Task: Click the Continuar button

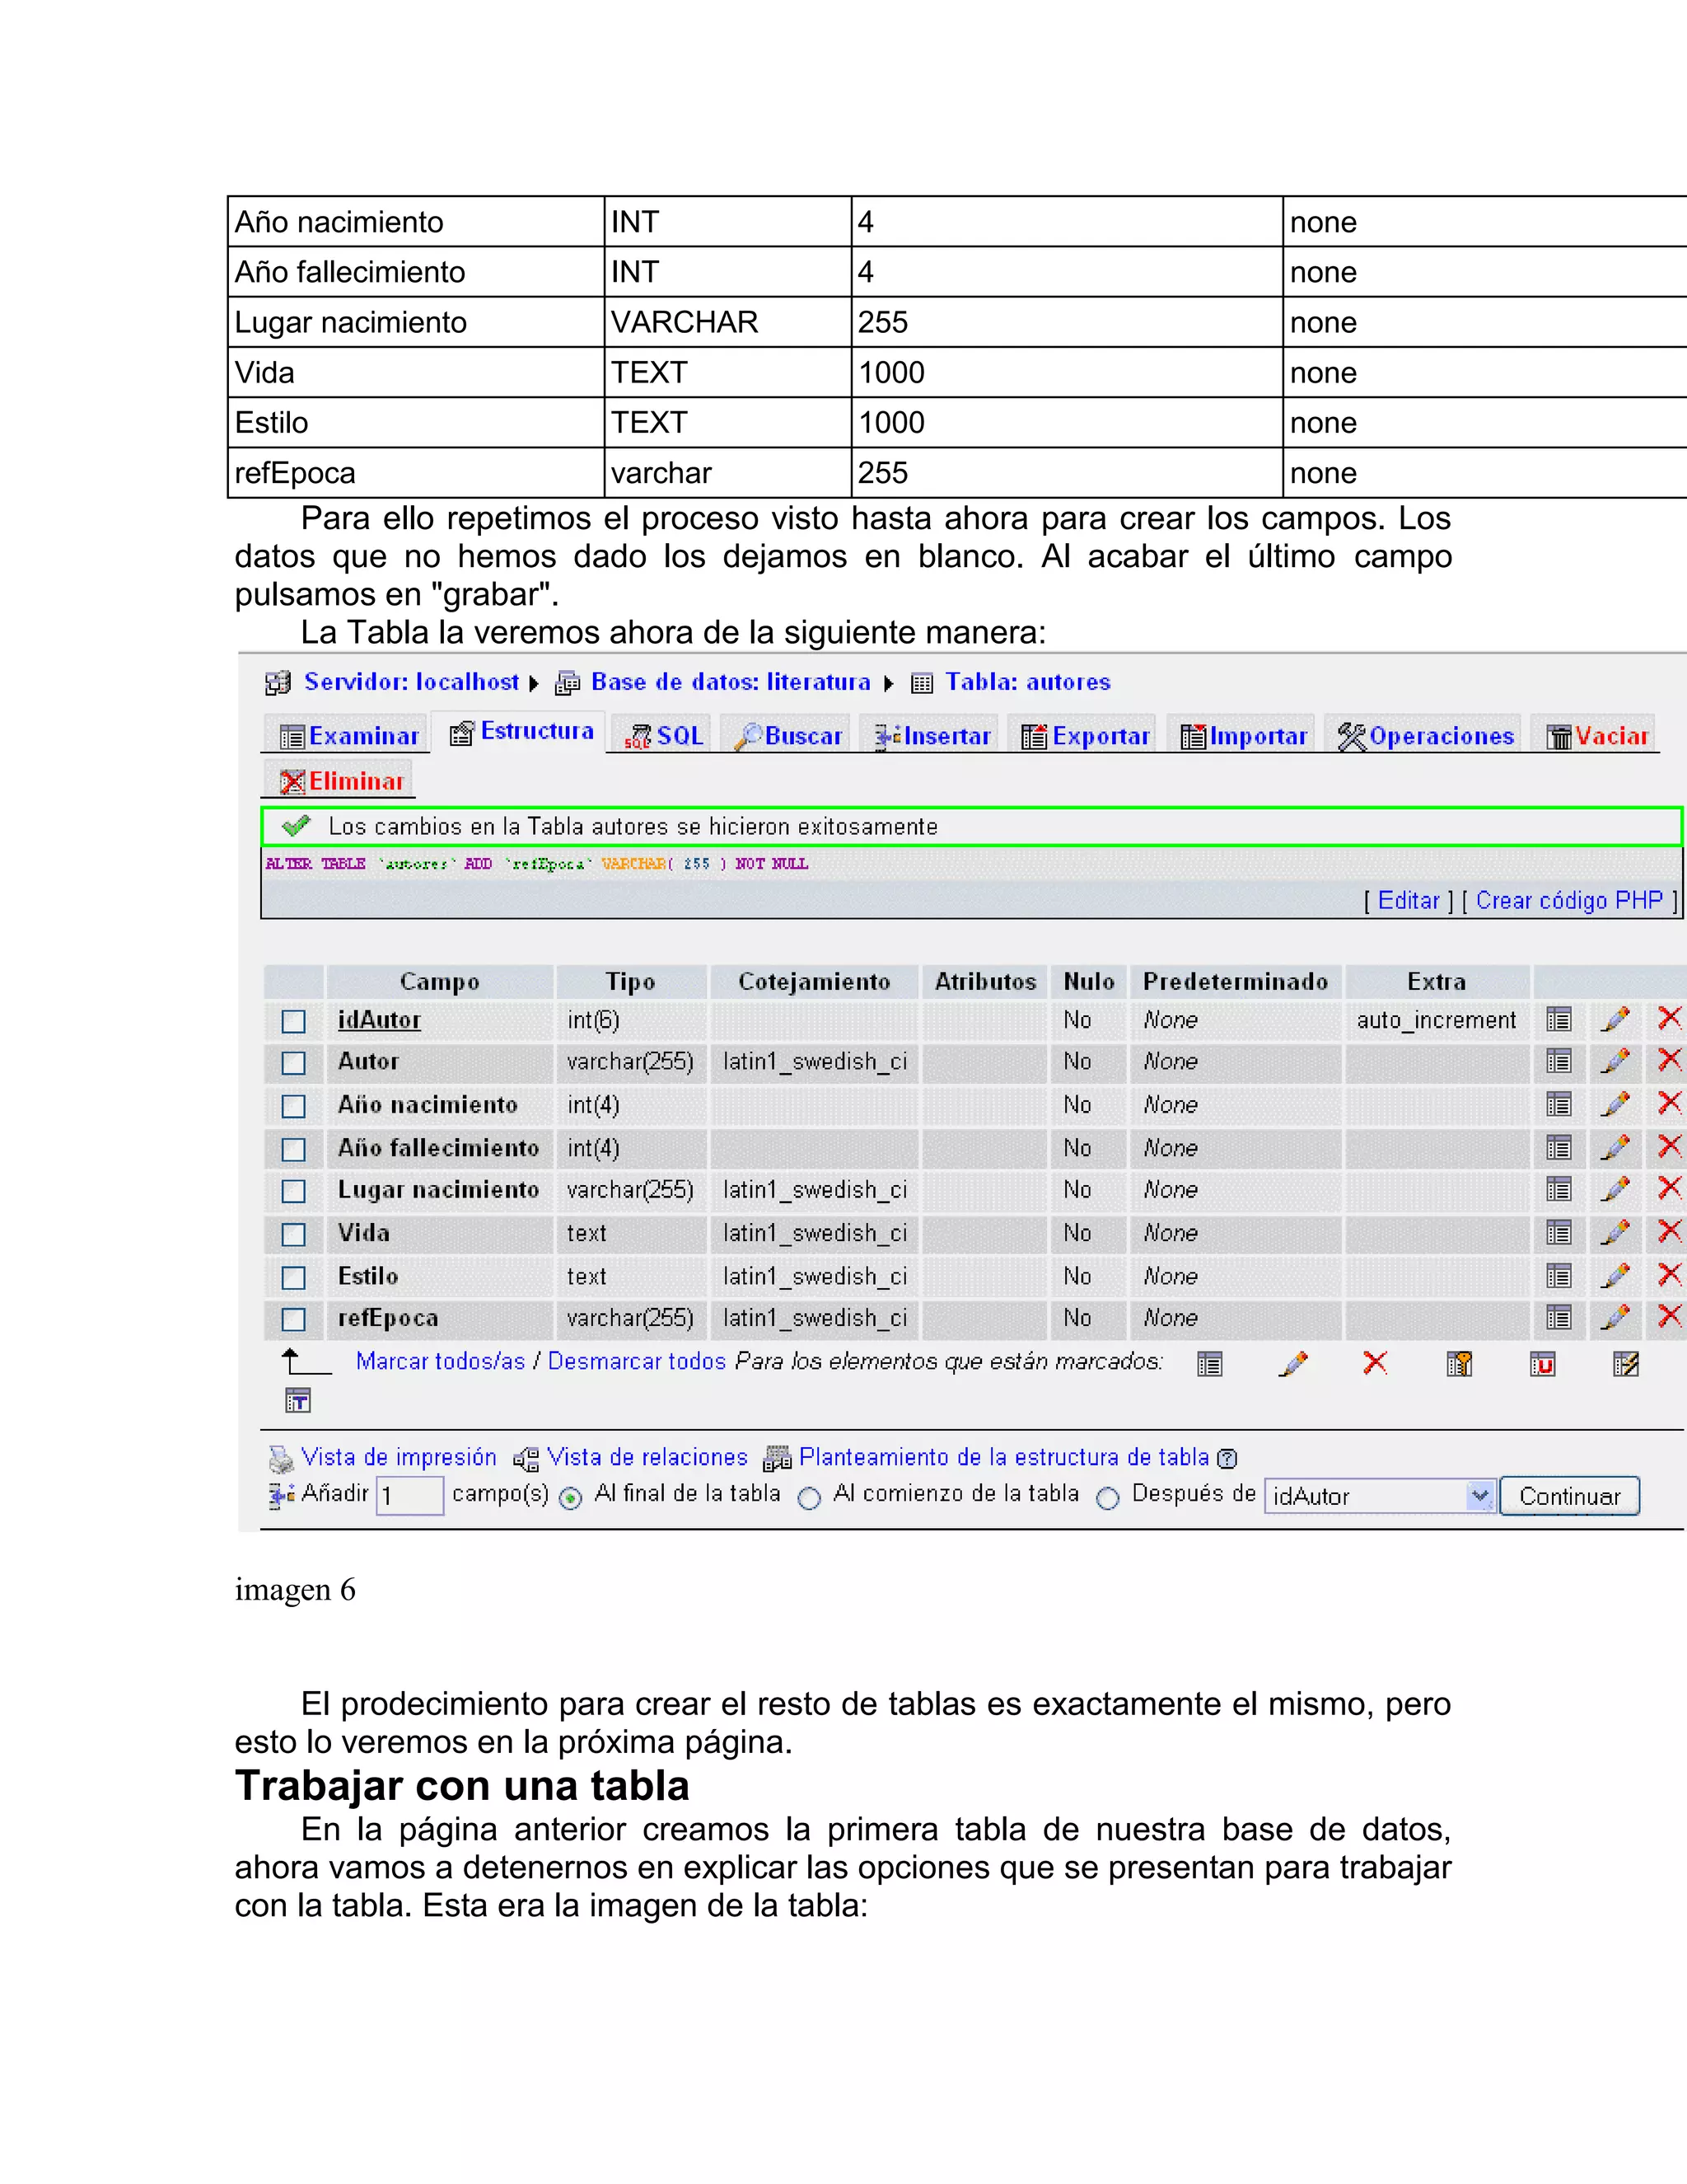Action: pos(1569,1496)
